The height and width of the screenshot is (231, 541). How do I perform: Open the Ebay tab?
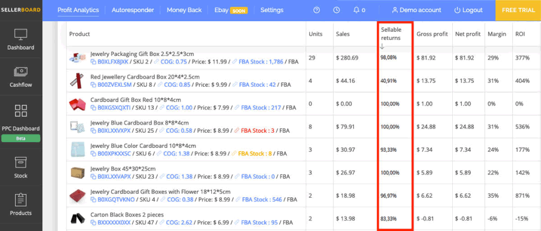[x=221, y=10]
